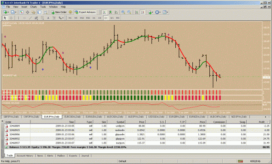Select the Text Label tool

54,18
